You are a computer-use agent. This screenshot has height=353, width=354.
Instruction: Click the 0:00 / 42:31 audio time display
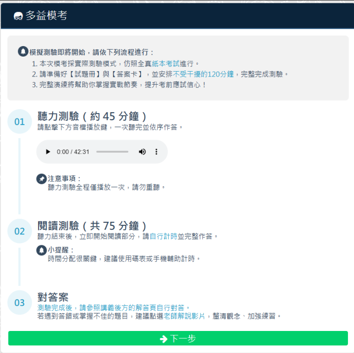pyautogui.click(x=73, y=152)
